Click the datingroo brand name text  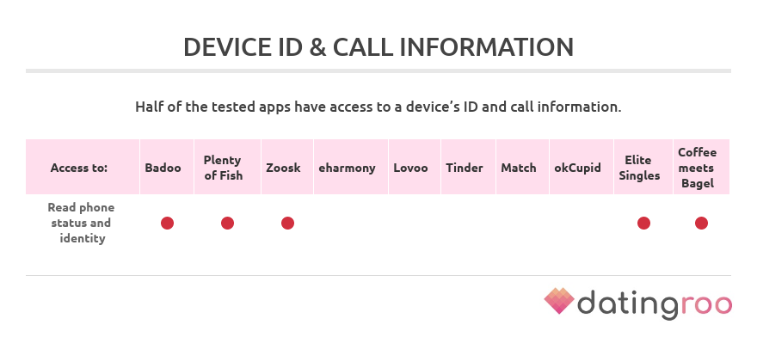point(655,304)
